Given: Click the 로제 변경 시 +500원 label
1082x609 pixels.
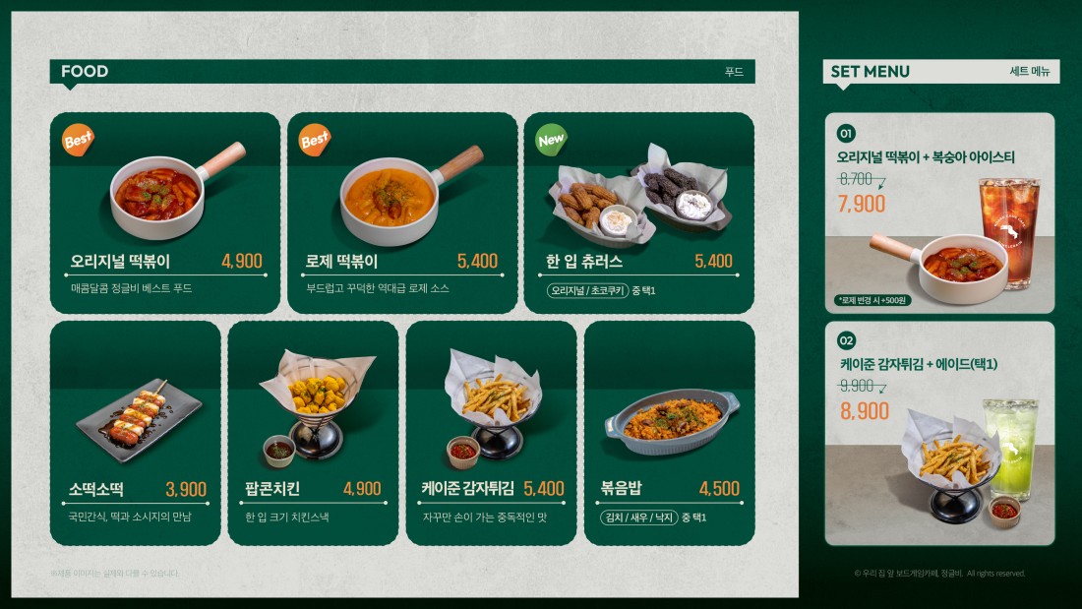Looking at the screenshot, I should click(872, 300).
